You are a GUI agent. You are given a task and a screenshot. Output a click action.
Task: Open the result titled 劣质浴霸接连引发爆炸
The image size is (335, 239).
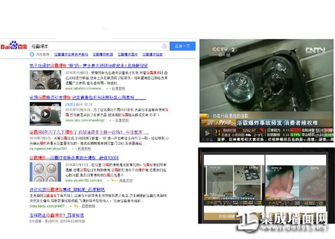coord(88,98)
